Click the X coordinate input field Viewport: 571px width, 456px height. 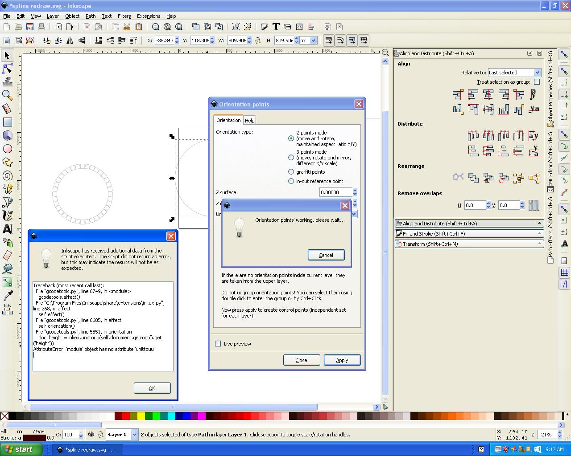click(164, 41)
